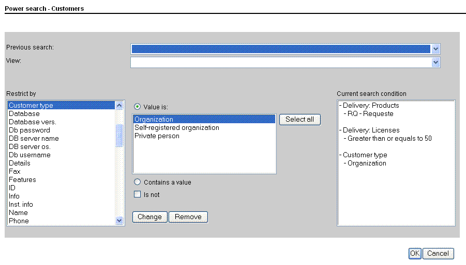
Task: Enable the 'Is not' checkbox
Action: click(138, 195)
